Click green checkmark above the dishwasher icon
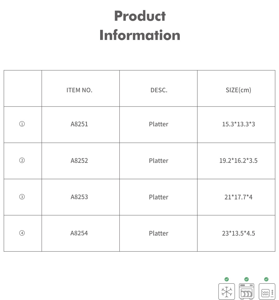Viewport: 279px width, 300px height. click(x=246, y=279)
